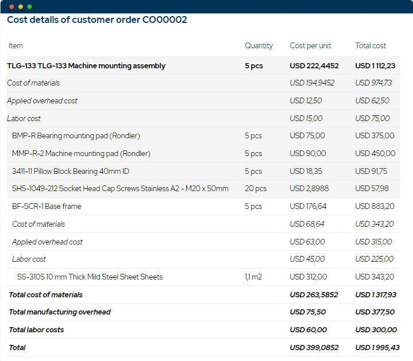Click the 'USD 75,50' overhead value
This screenshot has width=413, height=361.
(308, 312)
